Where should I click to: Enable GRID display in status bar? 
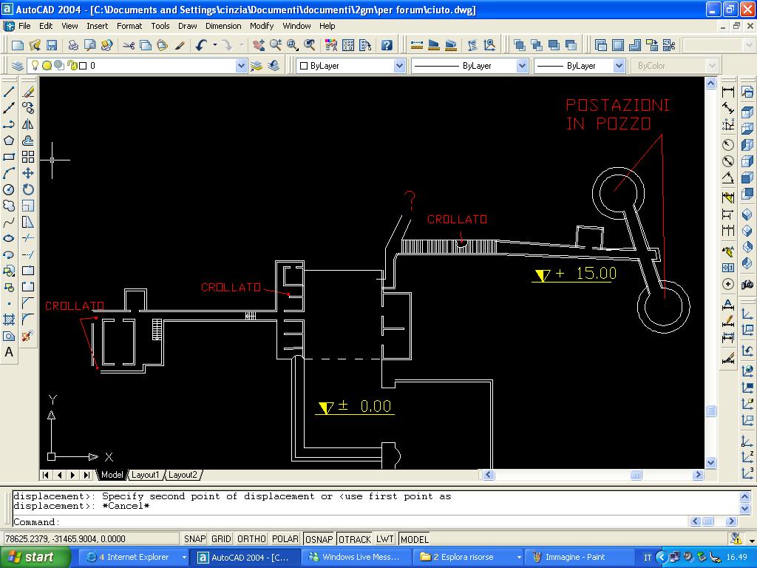(221, 539)
